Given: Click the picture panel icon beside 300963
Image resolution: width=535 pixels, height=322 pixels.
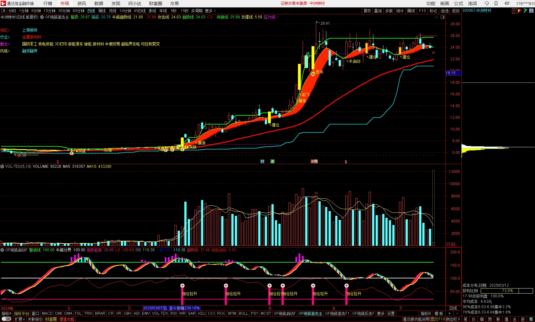Looking at the screenshot, I should click(x=531, y=11).
